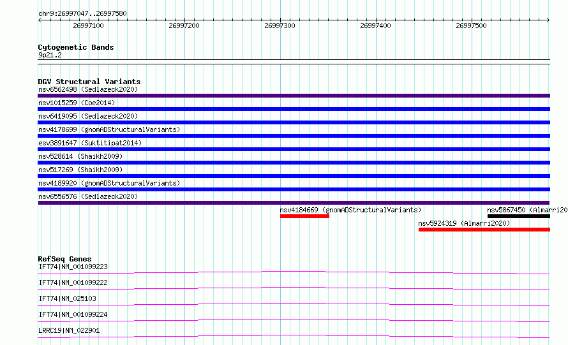Click ruler position 26997200
568x345 pixels.
coord(184,26)
